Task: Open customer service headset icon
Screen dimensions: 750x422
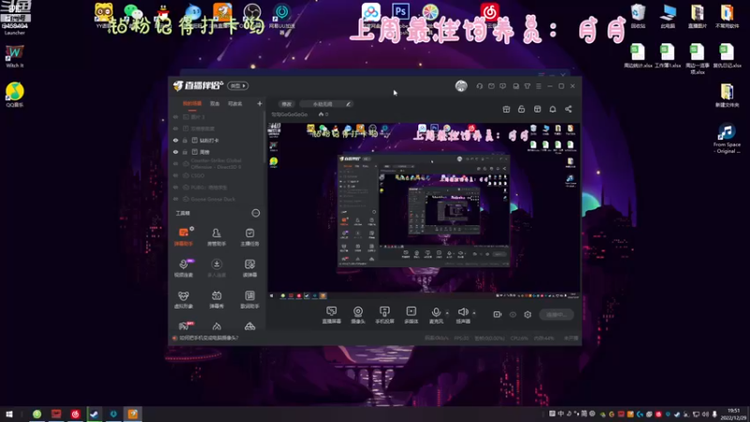Action: pyautogui.click(x=479, y=86)
